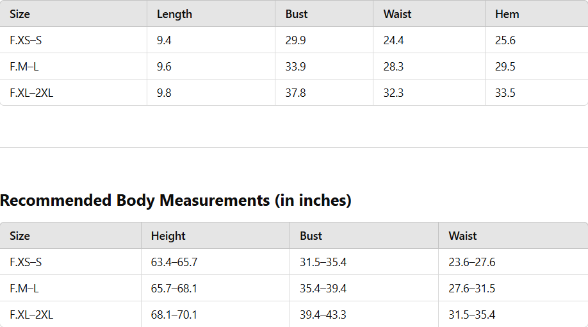Click the 39.4–43.3 bust range
Screen dimensions: 588x327
(323, 315)
